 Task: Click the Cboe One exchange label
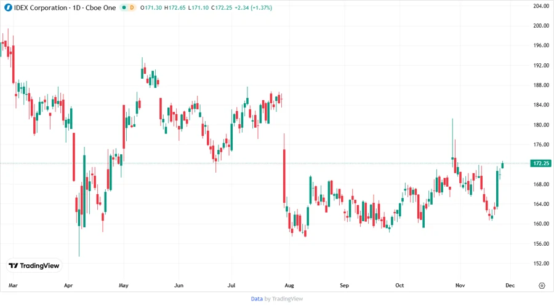101,8
